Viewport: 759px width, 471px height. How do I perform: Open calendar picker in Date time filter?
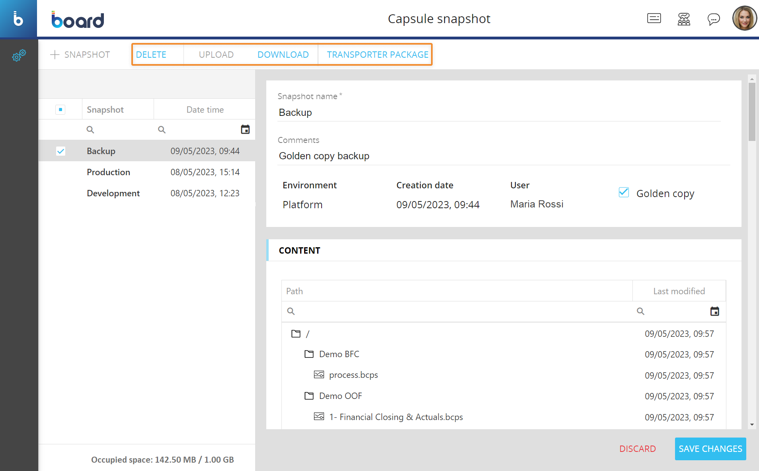(x=245, y=129)
